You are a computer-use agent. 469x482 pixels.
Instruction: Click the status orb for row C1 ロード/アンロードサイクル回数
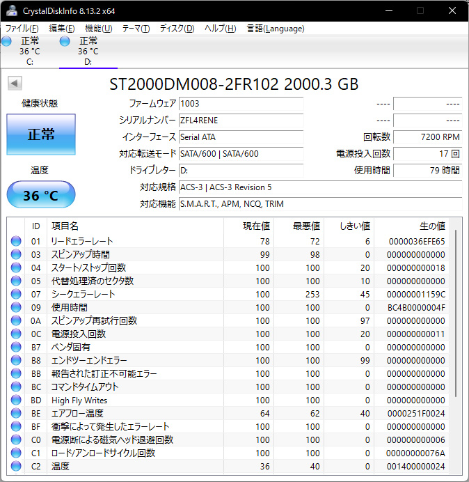(x=16, y=453)
